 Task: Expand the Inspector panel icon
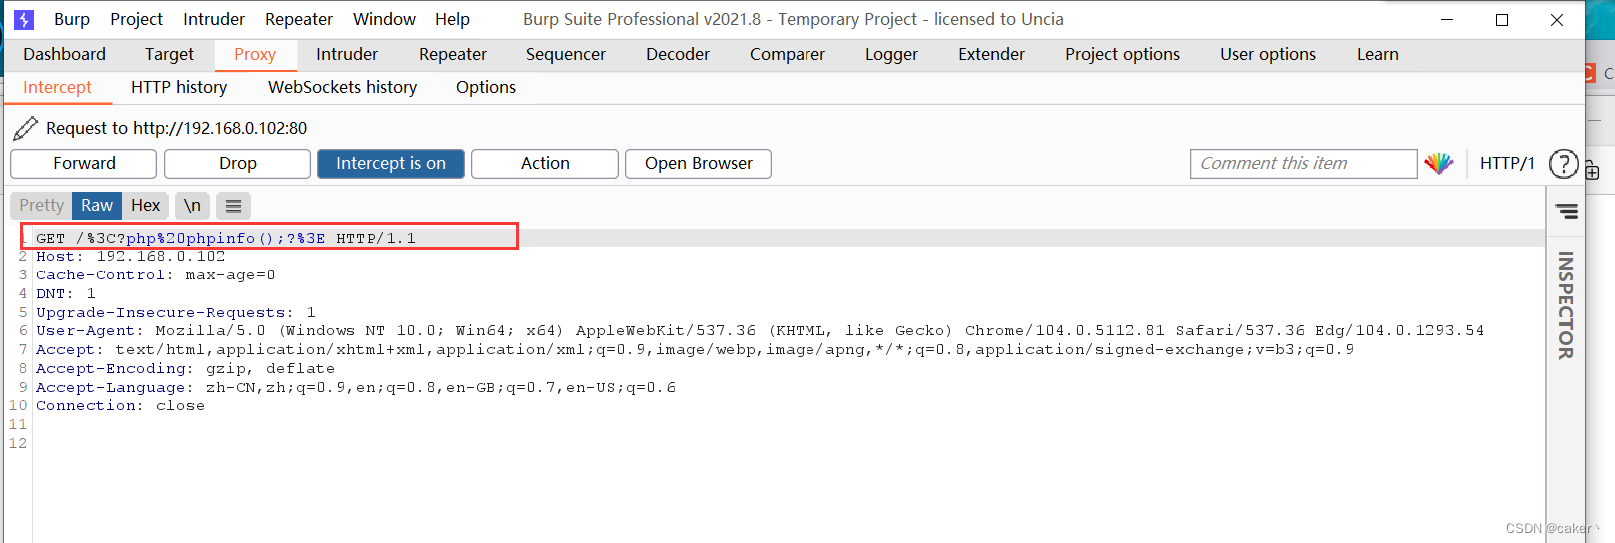pos(1566,212)
